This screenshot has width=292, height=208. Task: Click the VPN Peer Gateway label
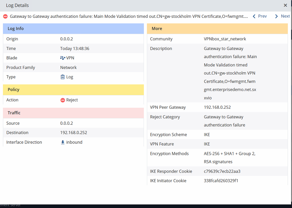(x=168, y=107)
